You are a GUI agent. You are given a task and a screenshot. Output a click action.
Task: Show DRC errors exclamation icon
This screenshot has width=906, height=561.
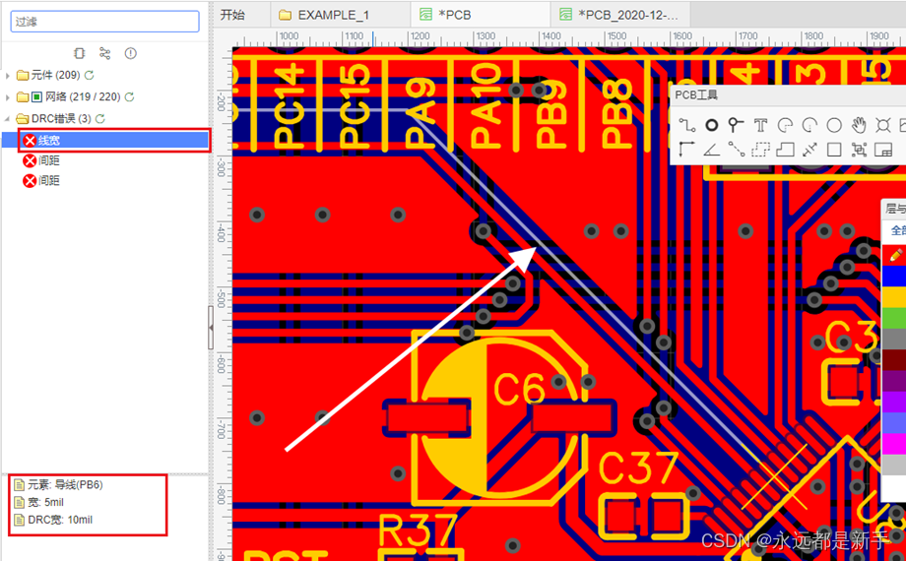131,53
